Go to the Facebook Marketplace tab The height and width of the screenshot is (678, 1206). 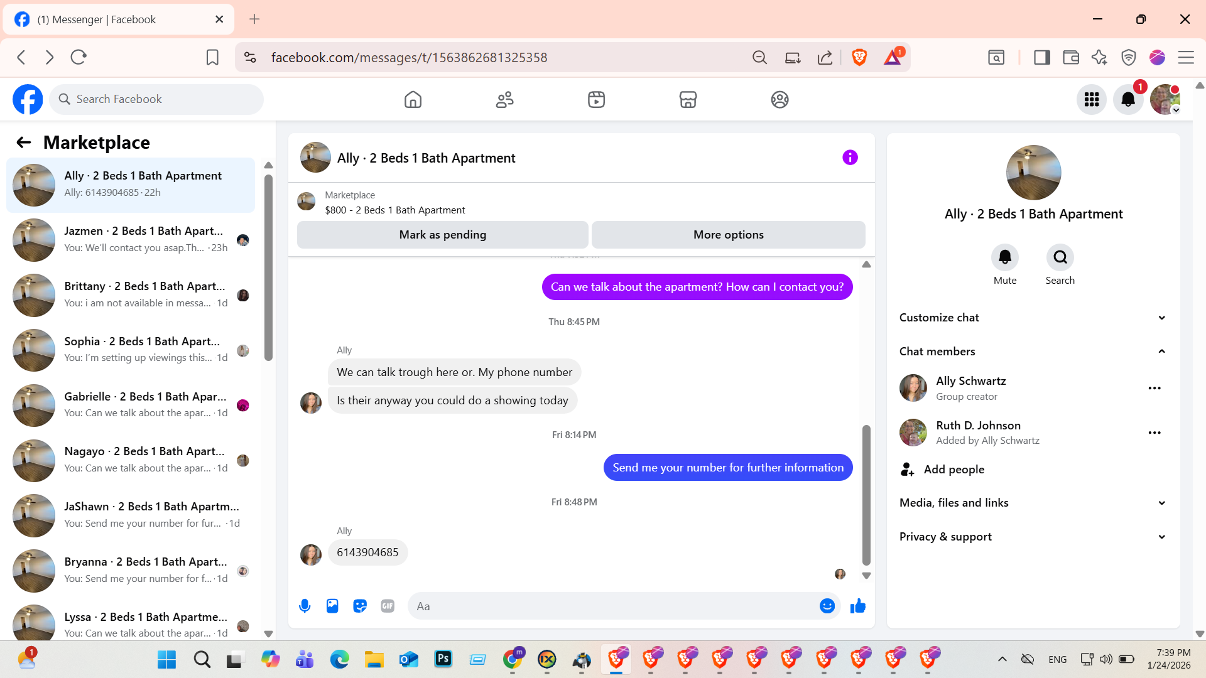[688, 99]
